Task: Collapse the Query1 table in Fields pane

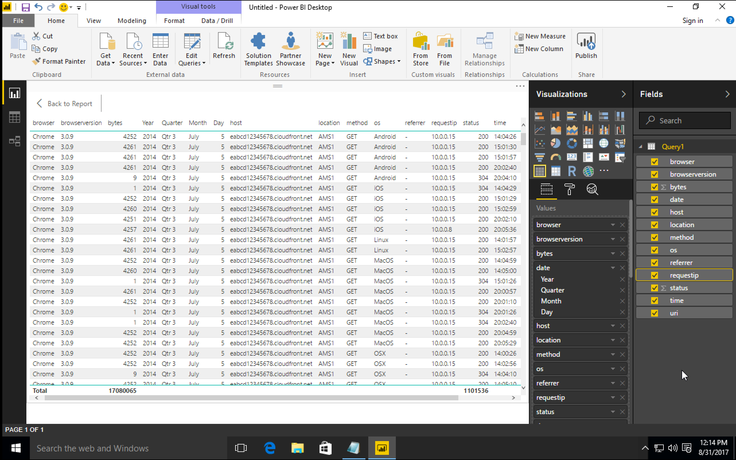Action: [640, 146]
